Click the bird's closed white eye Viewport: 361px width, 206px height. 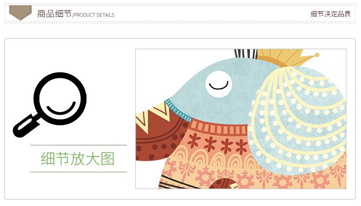(x=219, y=84)
